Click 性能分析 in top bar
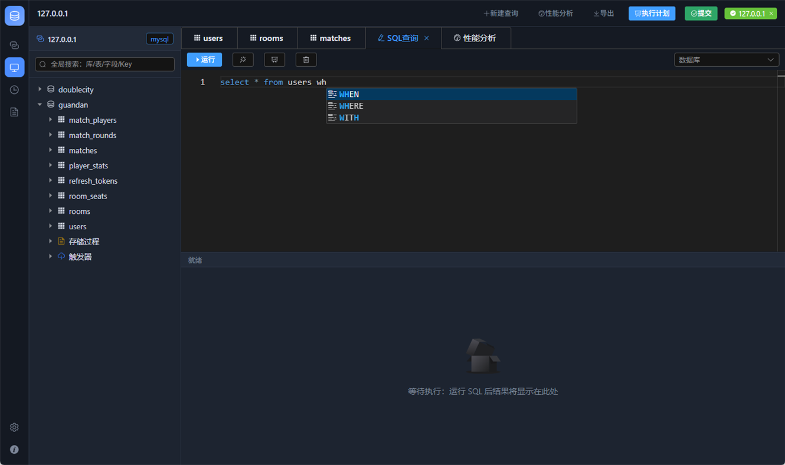Image resolution: width=785 pixels, height=465 pixels. [x=555, y=14]
